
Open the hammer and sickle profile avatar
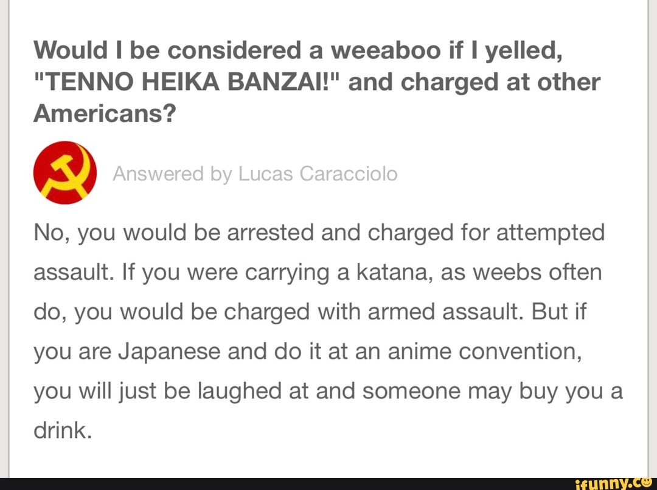point(65,172)
